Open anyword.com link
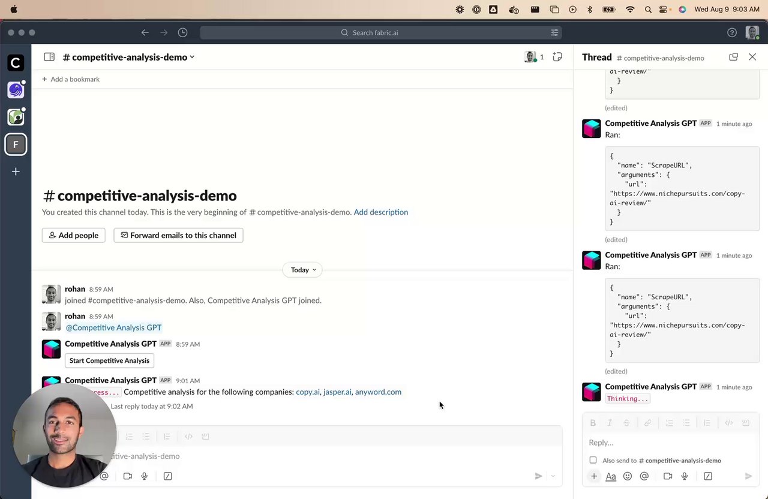 pyautogui.click(x=378, y=392)
